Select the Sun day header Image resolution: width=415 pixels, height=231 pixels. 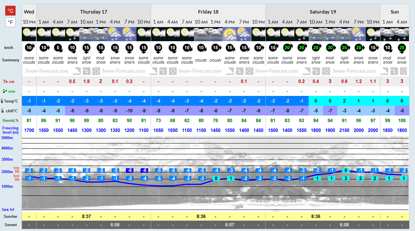coord(395,12)
